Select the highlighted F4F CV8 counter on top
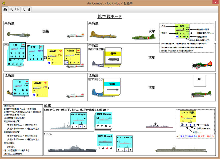The image size is (220, 159). tap(17, 50)
